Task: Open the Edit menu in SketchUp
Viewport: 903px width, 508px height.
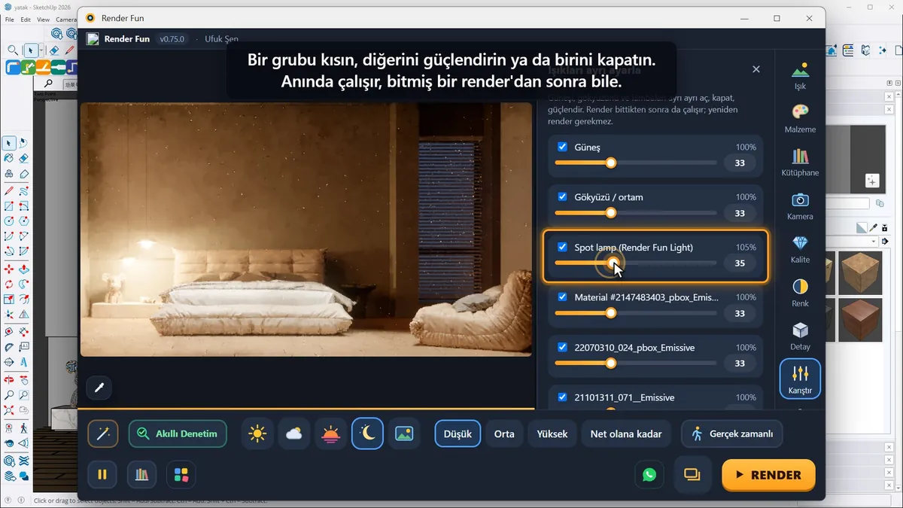Action: pos(26,20)
